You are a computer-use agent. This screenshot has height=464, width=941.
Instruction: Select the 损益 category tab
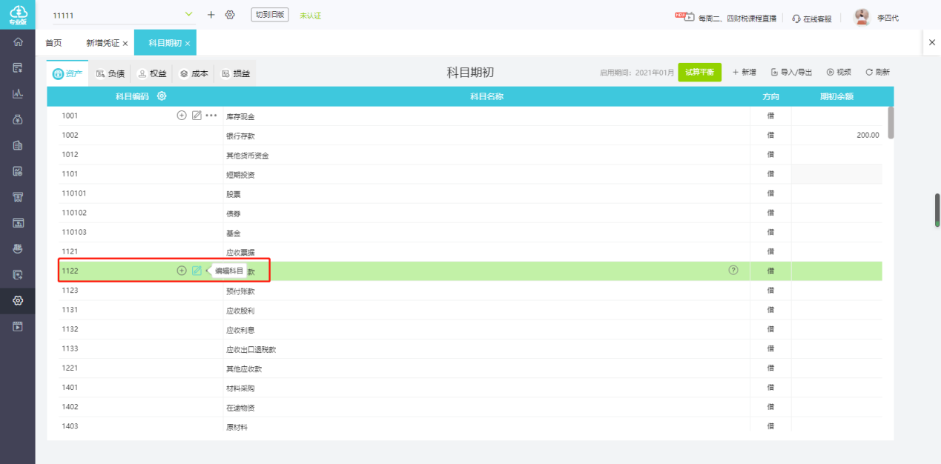pyautogui.click(x=236, y=73)
